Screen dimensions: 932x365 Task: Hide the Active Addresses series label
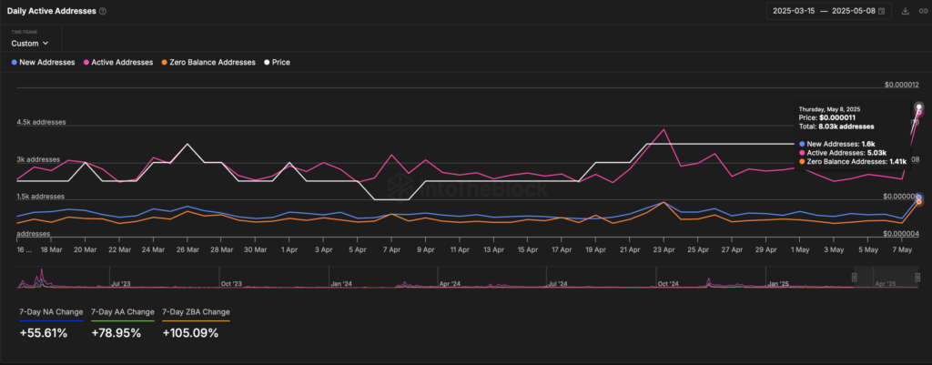122,63
